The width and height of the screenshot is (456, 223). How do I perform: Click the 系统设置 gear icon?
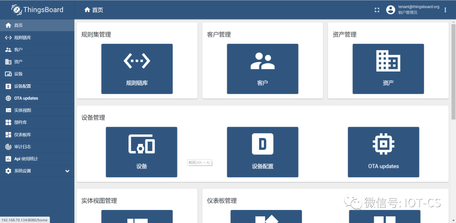(x=8, y=171)
